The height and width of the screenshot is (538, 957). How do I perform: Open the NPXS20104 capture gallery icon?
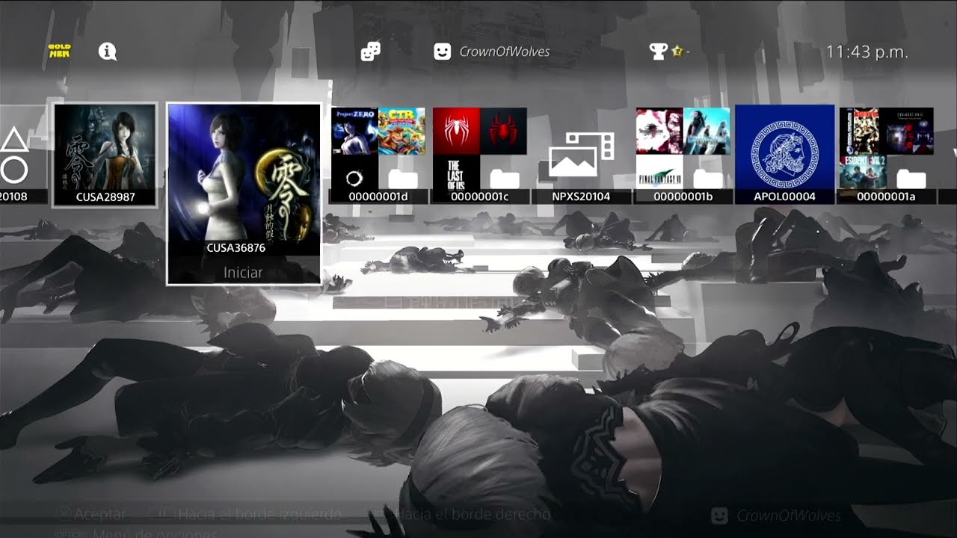click(581, 155)
